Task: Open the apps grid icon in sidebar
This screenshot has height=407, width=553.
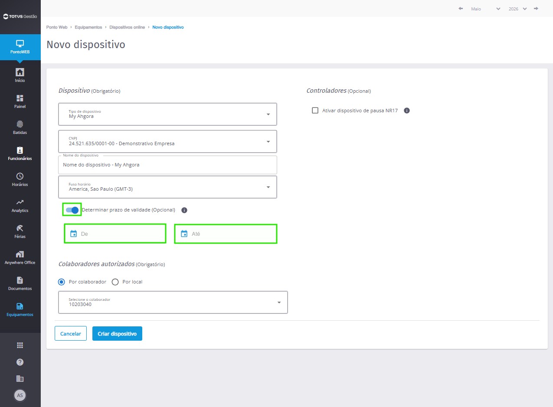Action: point(20,345)
